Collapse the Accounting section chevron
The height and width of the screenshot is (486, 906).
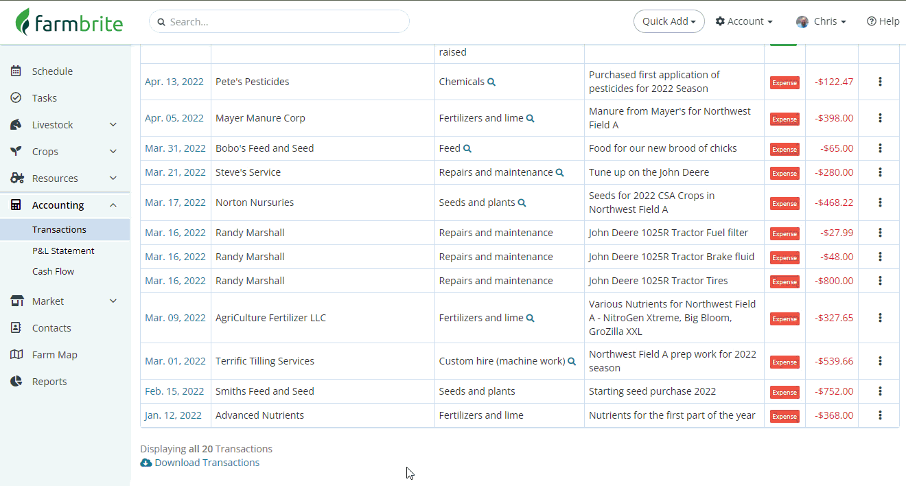pyautogui.click(x=113, y=205)
